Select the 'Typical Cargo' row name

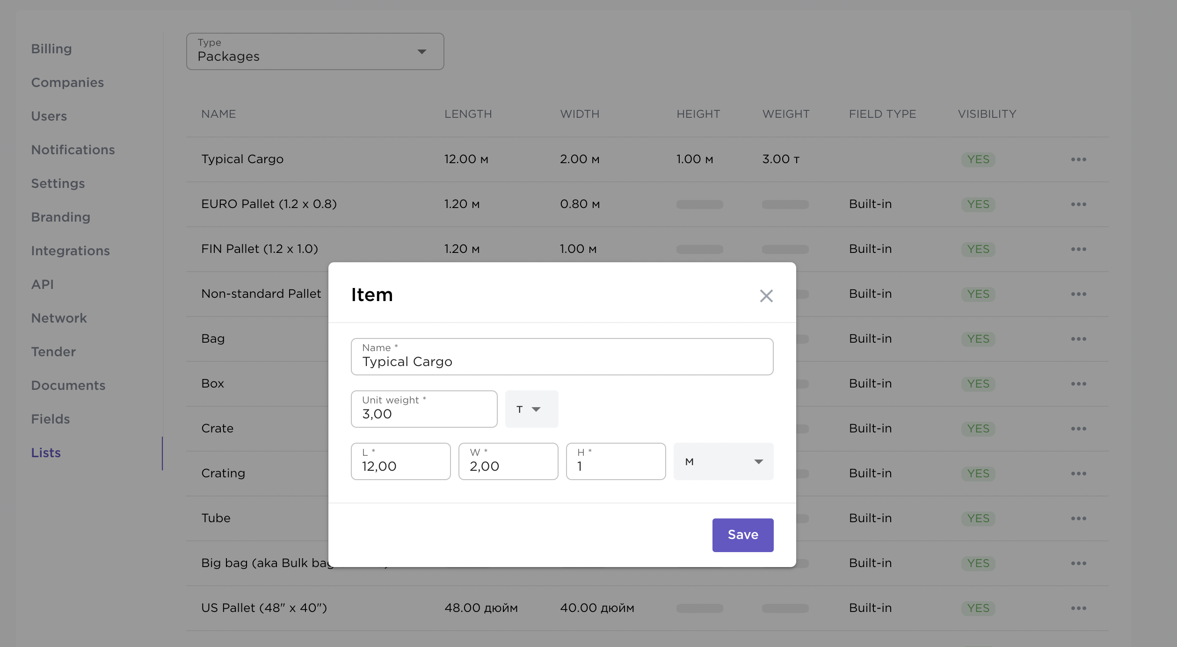242,159
